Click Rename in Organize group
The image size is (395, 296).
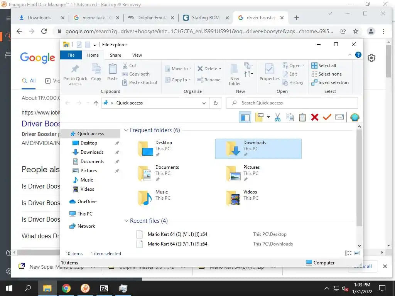tap(209, 80)
